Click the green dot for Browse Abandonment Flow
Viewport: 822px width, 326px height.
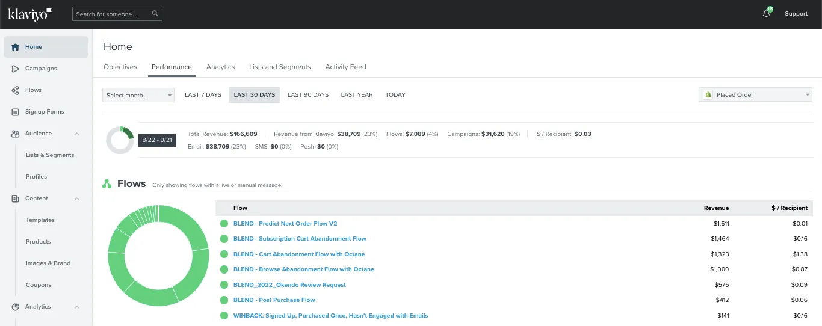224,269
